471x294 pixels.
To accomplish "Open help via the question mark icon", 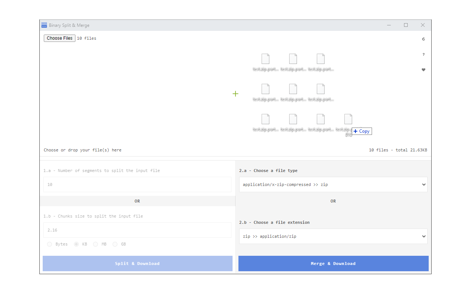I will (x=423, y=54).
